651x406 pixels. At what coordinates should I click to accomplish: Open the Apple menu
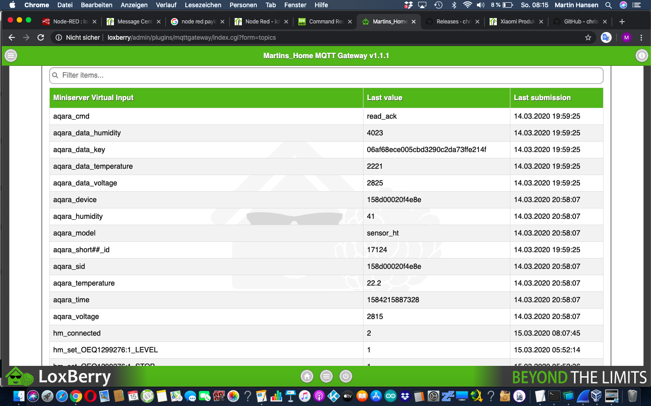pos(12,5)
